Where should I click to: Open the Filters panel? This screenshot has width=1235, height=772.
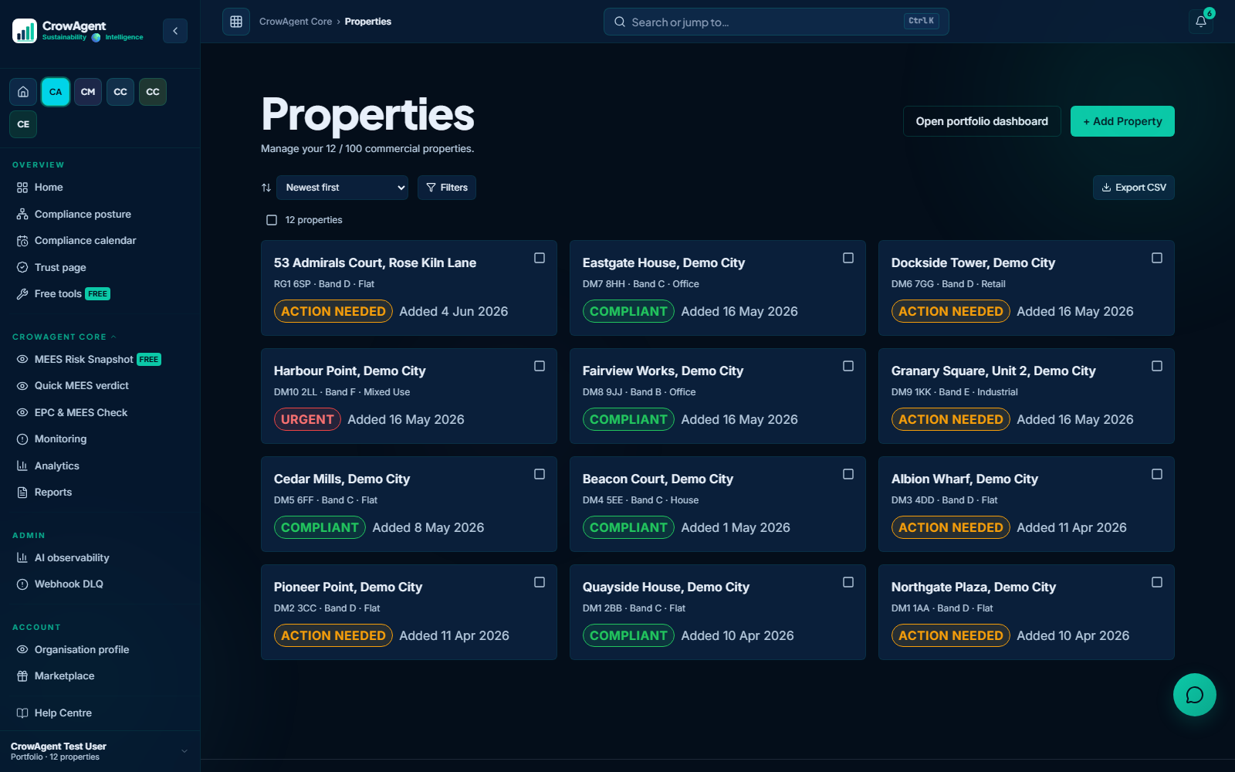point(447,188)
